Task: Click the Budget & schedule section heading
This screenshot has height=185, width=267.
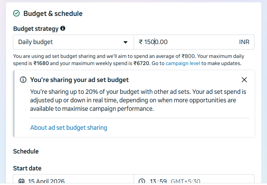Action: pyautogui.click(x=53, y=14)
